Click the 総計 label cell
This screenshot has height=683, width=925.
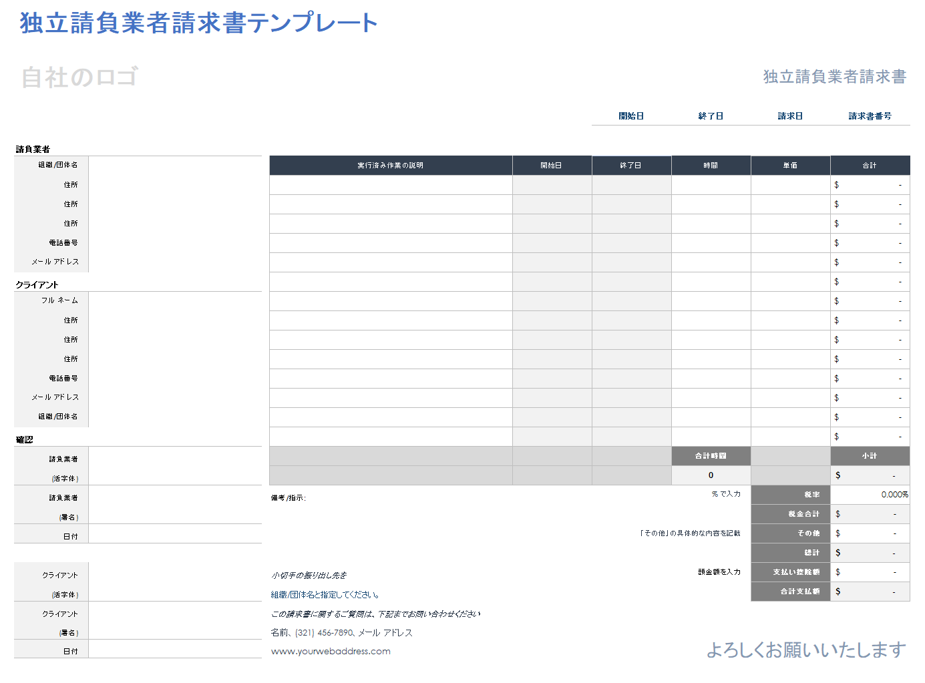[x=790, y=553]
